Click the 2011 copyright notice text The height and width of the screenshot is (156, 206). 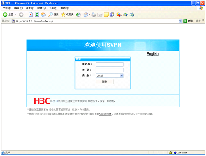[x=83, y=101]
